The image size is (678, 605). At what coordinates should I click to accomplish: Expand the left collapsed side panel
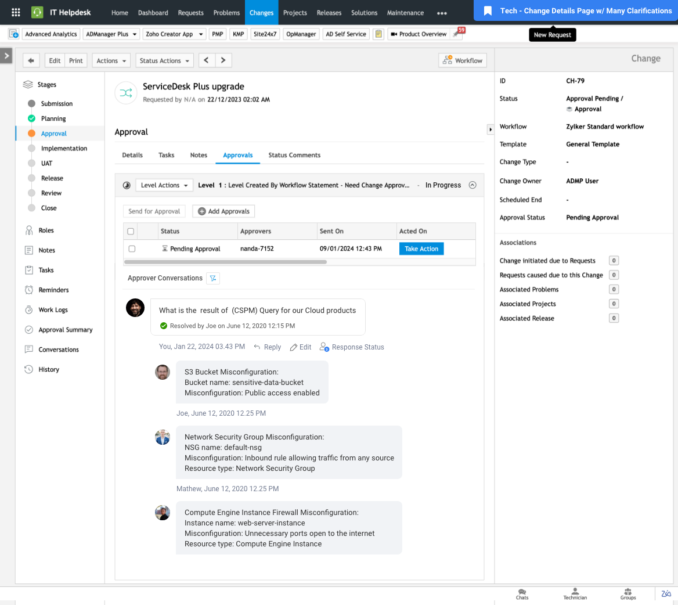pyautogui.click(x=6, y=56)
